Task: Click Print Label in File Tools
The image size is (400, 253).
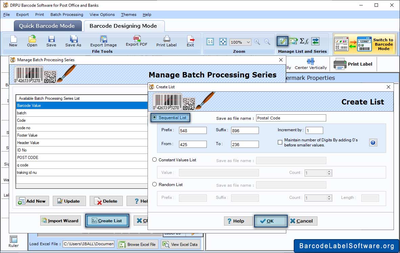Action: point(166,41)
